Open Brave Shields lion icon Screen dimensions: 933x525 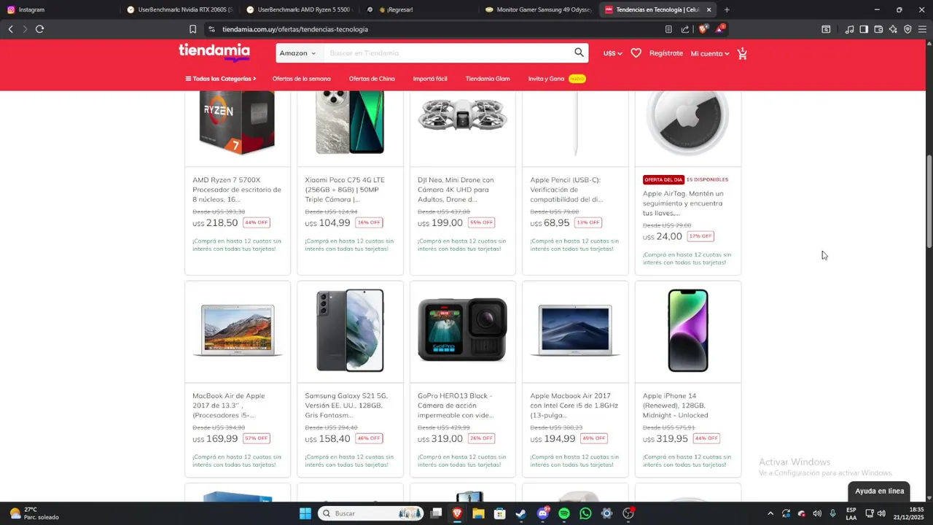pos(703,29)
